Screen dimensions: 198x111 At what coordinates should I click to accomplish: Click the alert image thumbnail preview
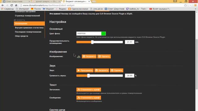pyautogui.click(x=79, y=57)
